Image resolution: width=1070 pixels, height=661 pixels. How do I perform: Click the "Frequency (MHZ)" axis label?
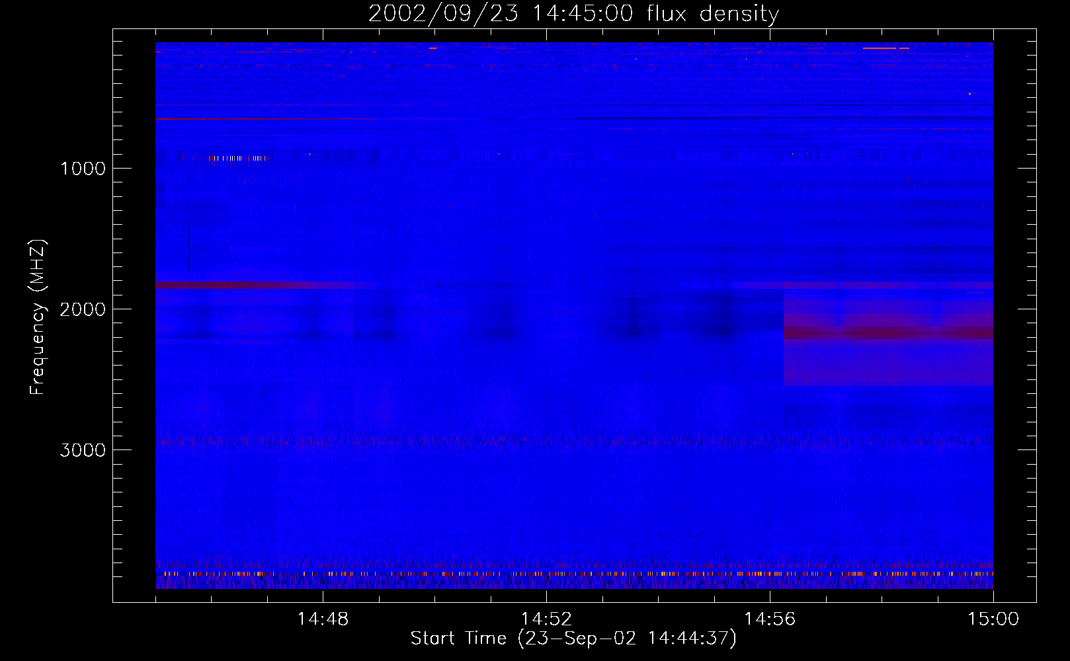pos(38,317)
